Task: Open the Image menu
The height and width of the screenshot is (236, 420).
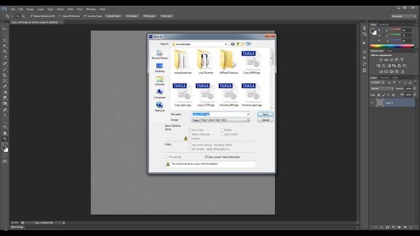Action: [x=30, y=9]
